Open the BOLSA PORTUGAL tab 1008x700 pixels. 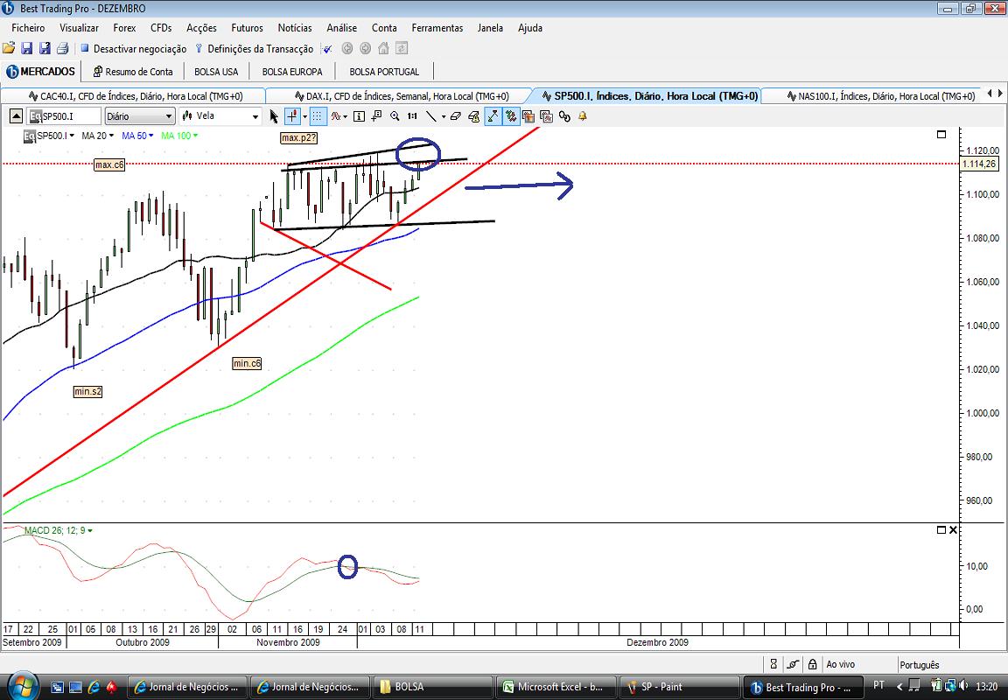384,72
